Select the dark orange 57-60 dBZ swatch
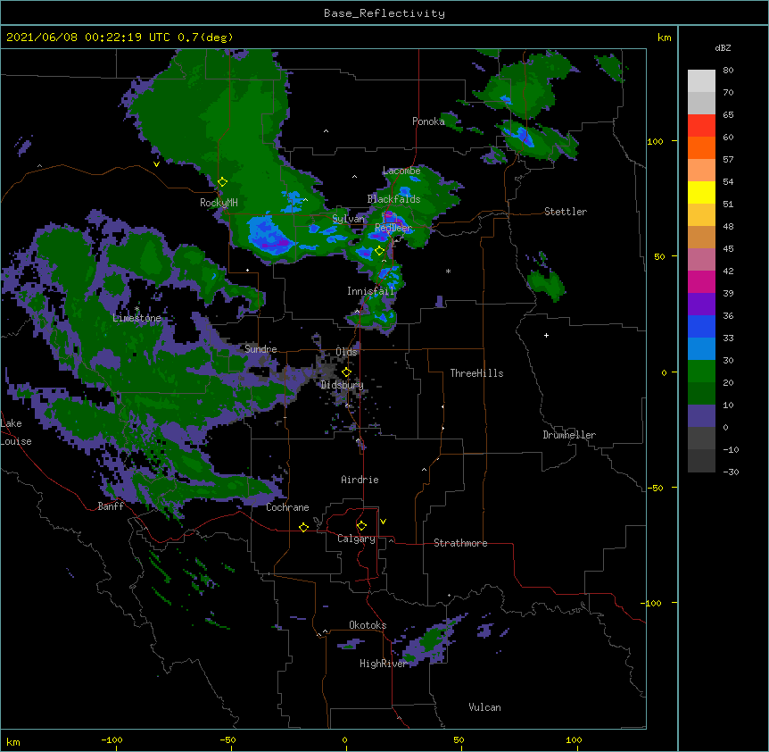 point(701,147)
